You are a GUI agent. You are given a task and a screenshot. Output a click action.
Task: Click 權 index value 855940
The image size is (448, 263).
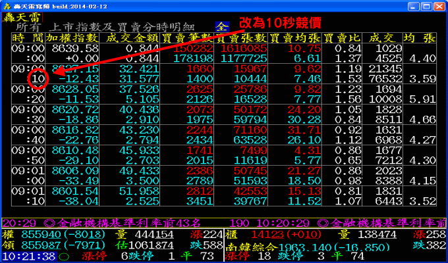point(41,235)
